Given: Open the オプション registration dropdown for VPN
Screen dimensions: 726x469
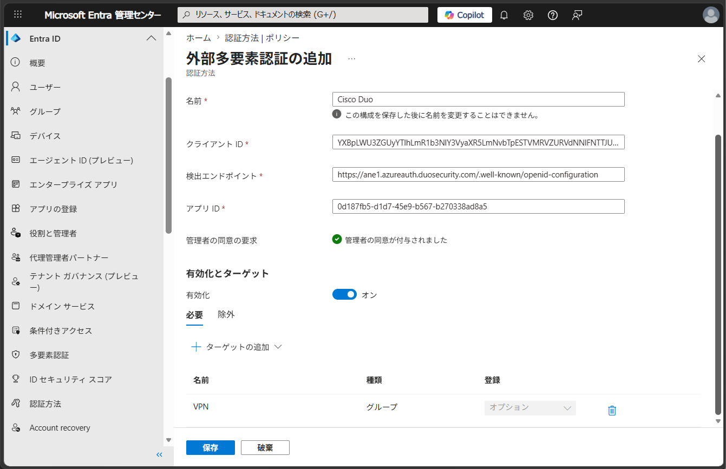Looking at the screenshot, I should 530,408.
